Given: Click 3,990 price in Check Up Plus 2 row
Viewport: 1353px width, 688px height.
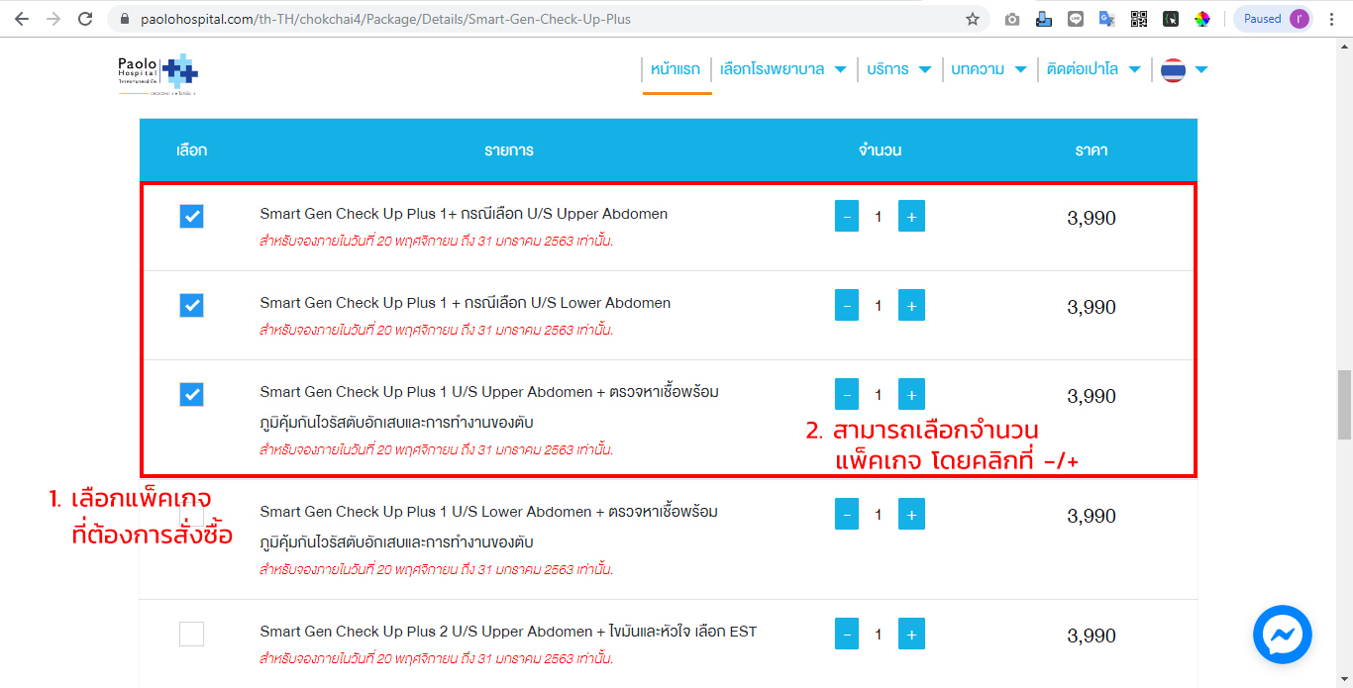Looking at the screenshot, I should pyautogui.click(x=1092, y=636).
